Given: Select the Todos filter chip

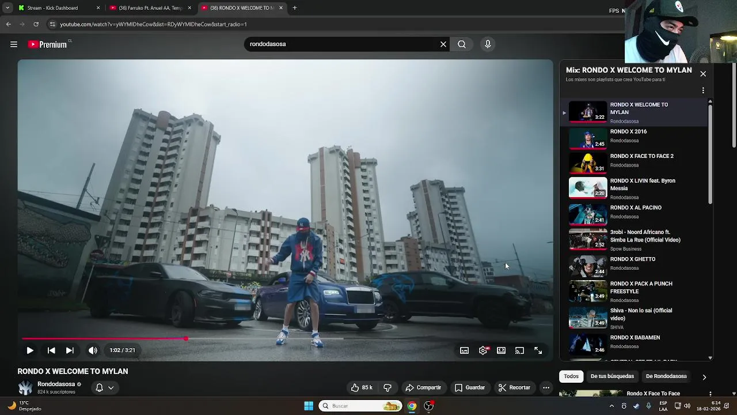Looking at the screenshot, I should (571, 376).
